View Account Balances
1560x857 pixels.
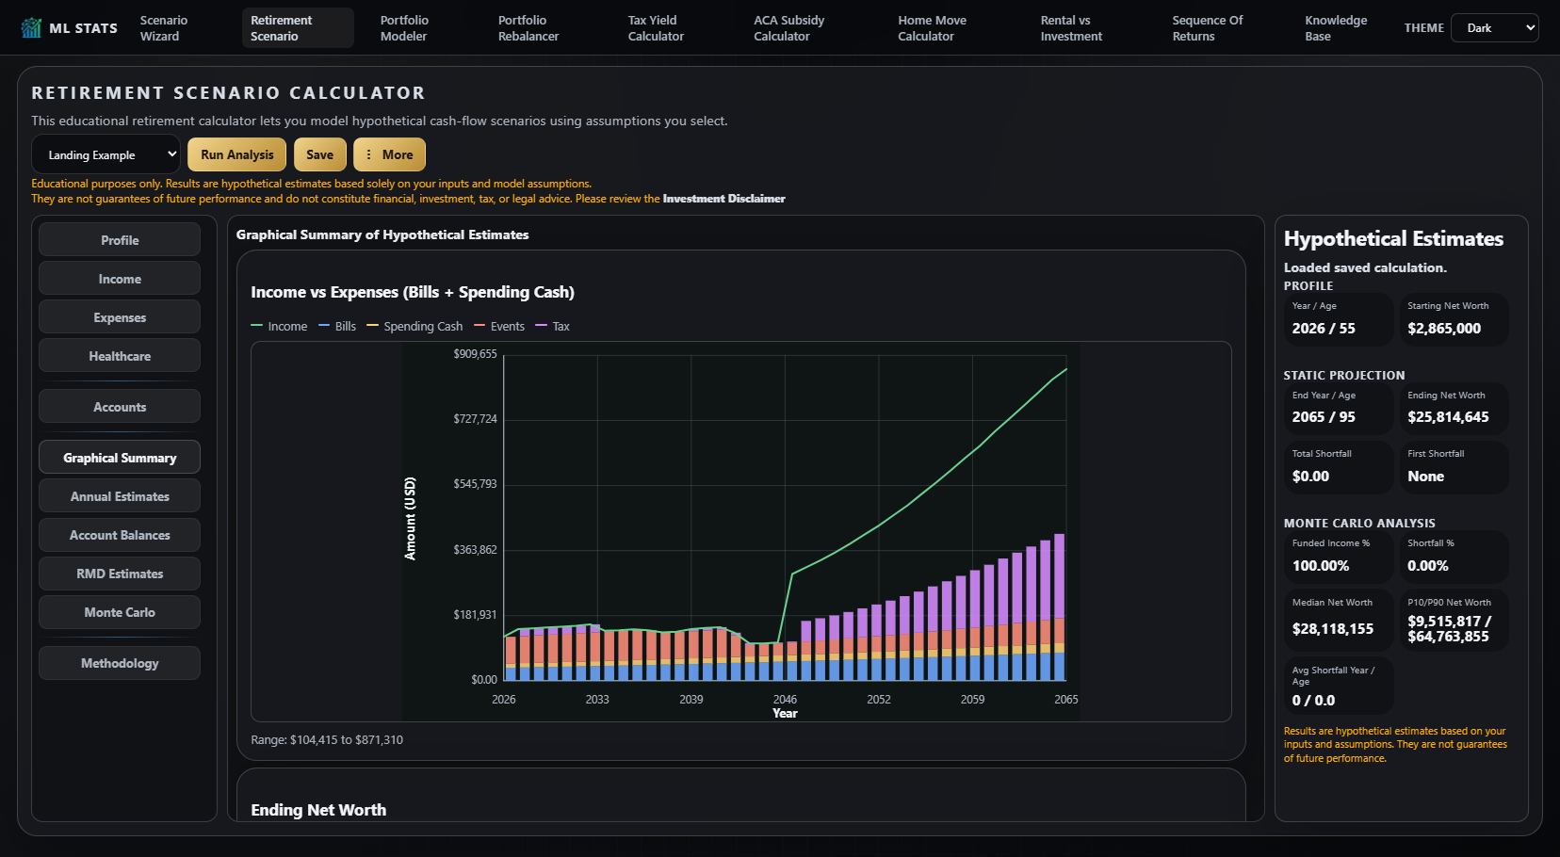click(120, 535)
